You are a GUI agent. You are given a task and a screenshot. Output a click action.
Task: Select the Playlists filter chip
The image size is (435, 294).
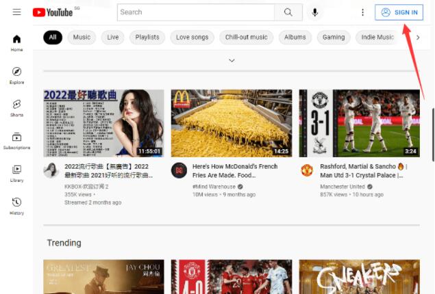pyautogui.click(x=147, y=38)
